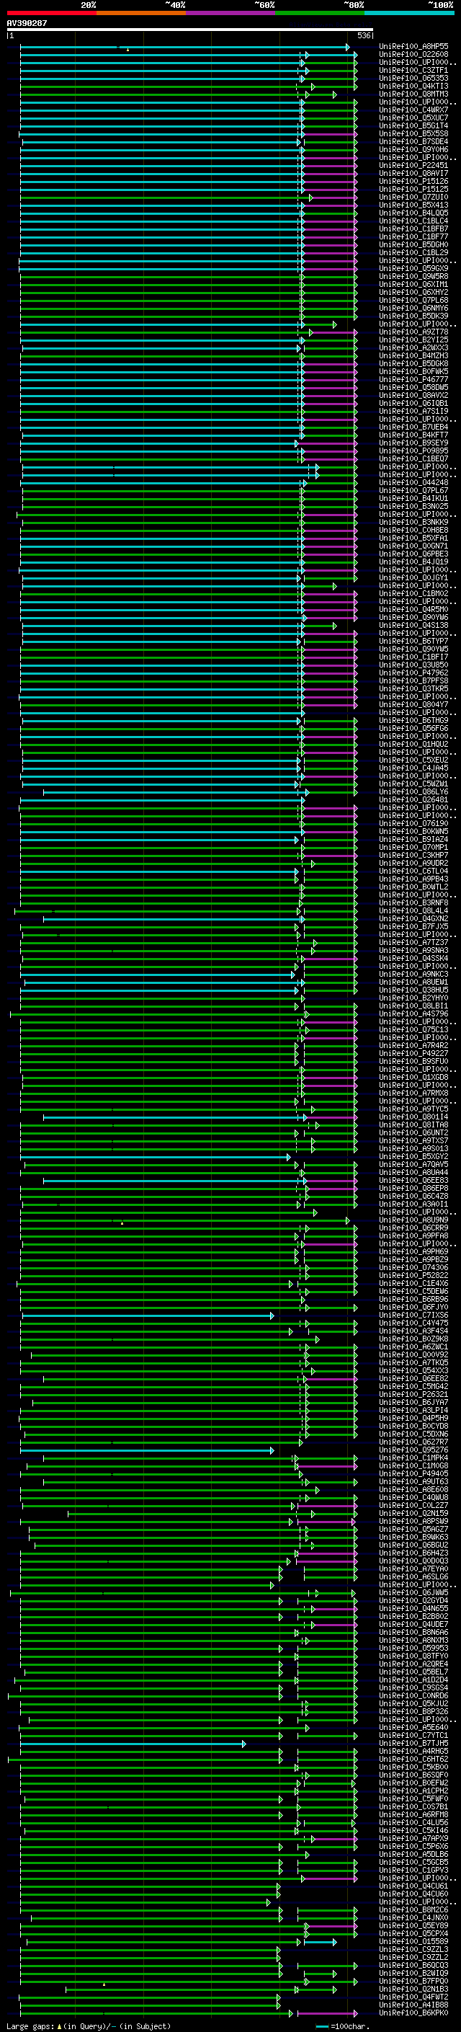This screenshot has width=461, height=2032.
Task: Open hit UniRef100_A8HP55
Action: (x=413, y=47)
